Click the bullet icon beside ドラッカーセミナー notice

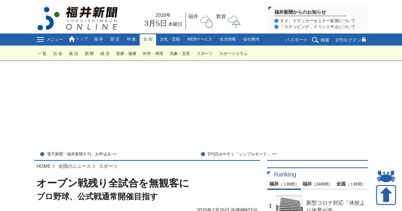tap(276, 21)
